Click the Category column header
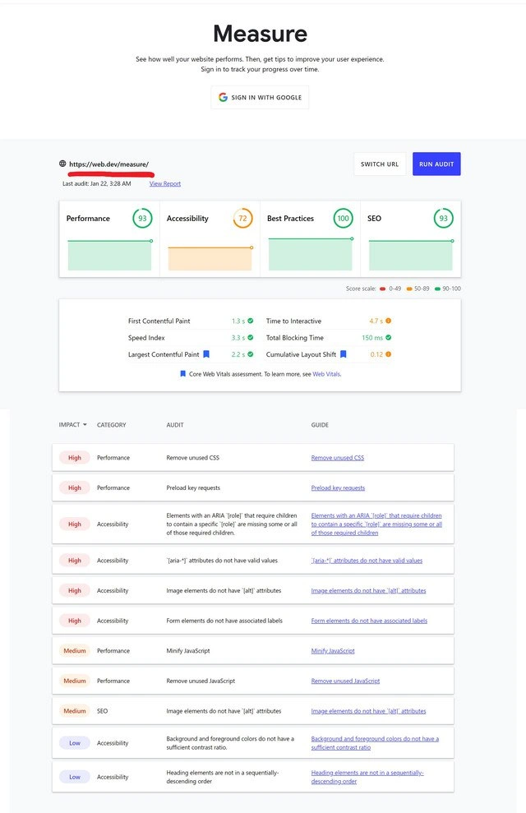 [112, 425]
